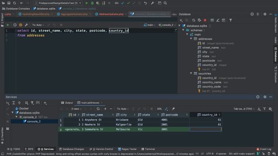
Task: Sort by the postcode column header
Action: pos(175,115)
